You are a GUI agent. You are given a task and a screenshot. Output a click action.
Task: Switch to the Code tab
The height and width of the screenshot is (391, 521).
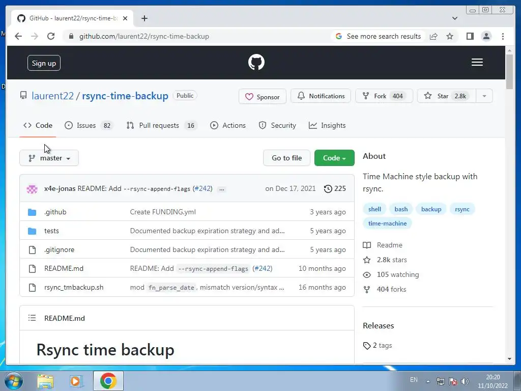click(x=38, y=125)
